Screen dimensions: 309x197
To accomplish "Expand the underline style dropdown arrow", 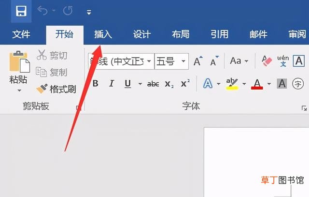I will [140, 84].
